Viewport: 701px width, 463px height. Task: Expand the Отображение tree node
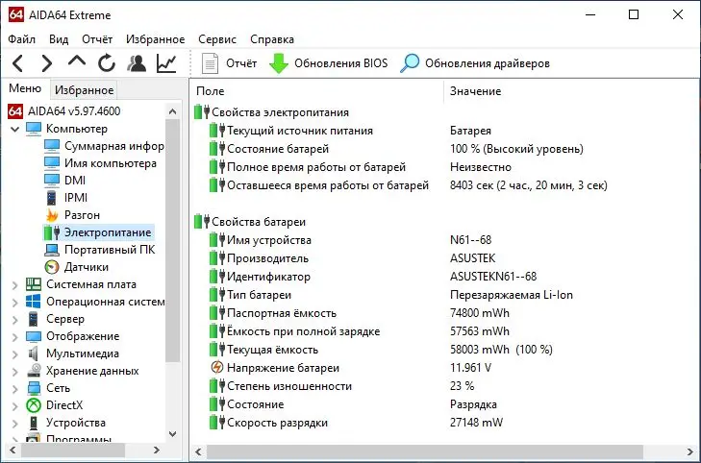coord(14,336)
